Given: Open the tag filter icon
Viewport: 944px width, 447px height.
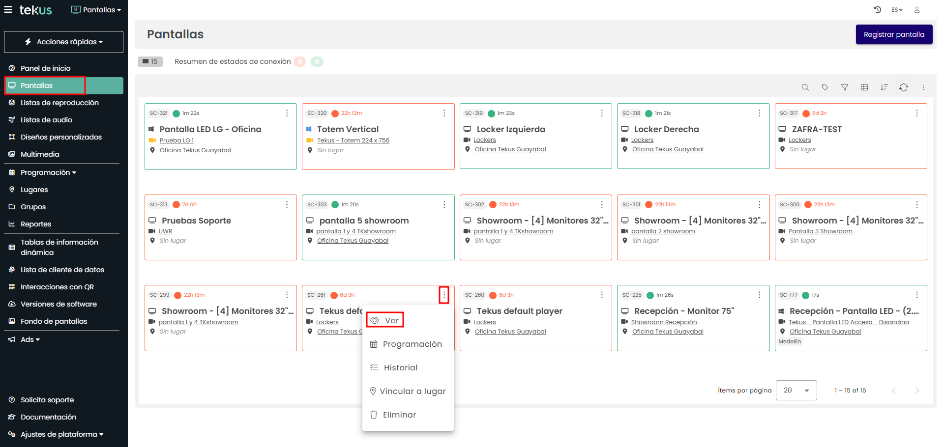Looking at the screenshot, I should pyautogui.click(x=825, y=87).
